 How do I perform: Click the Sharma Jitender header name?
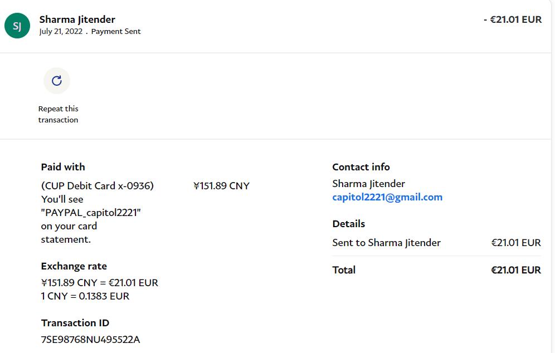coord(77,19)
